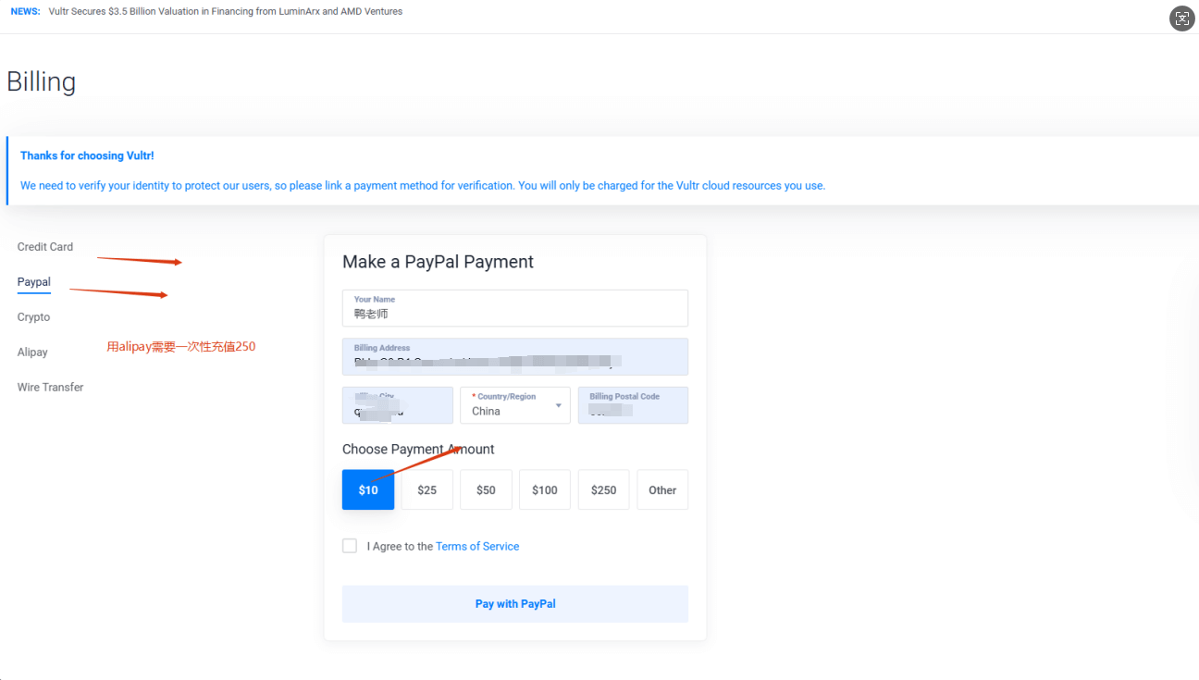Choose the $50 payment amount
1199x680 pixels.
click(486, 489)
